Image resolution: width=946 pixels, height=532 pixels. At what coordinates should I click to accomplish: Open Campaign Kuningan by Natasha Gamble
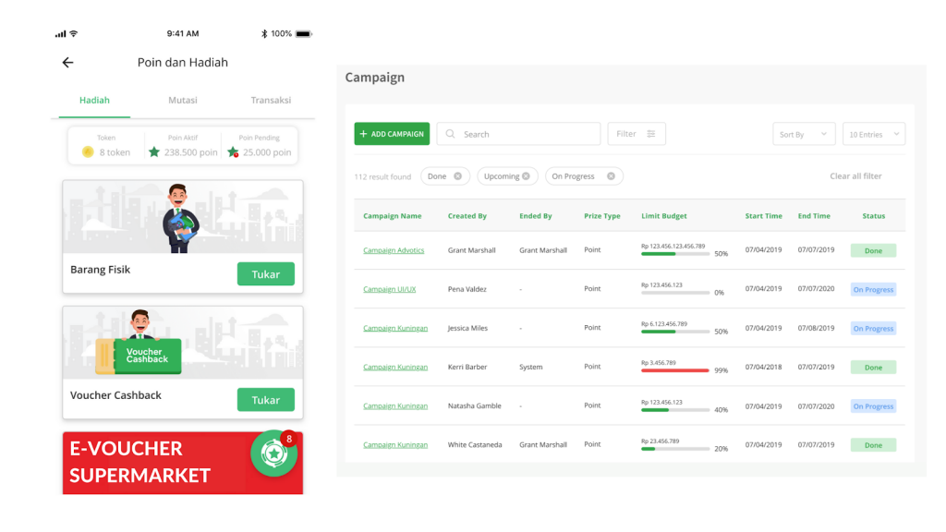(395, 406)
